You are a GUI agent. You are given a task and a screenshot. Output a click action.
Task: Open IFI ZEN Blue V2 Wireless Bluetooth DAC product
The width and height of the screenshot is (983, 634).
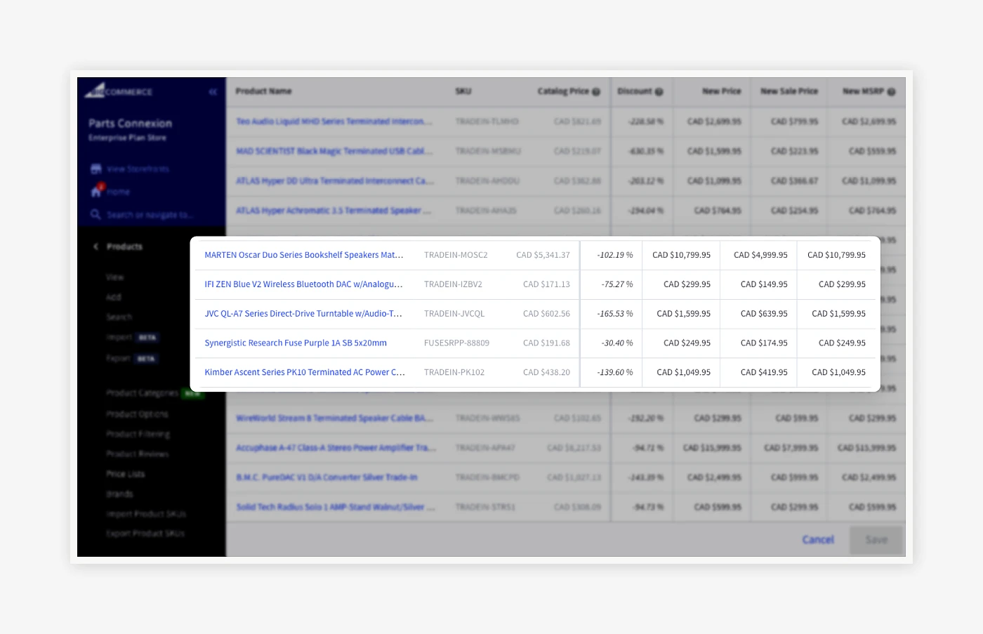[303, 284]
